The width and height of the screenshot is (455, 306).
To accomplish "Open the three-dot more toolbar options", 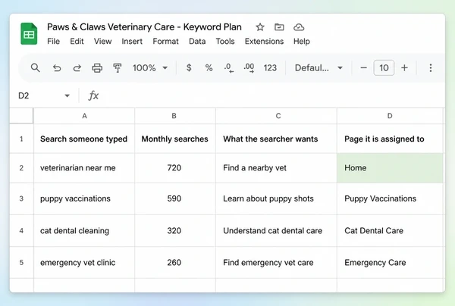I will (x=431, y=68).
